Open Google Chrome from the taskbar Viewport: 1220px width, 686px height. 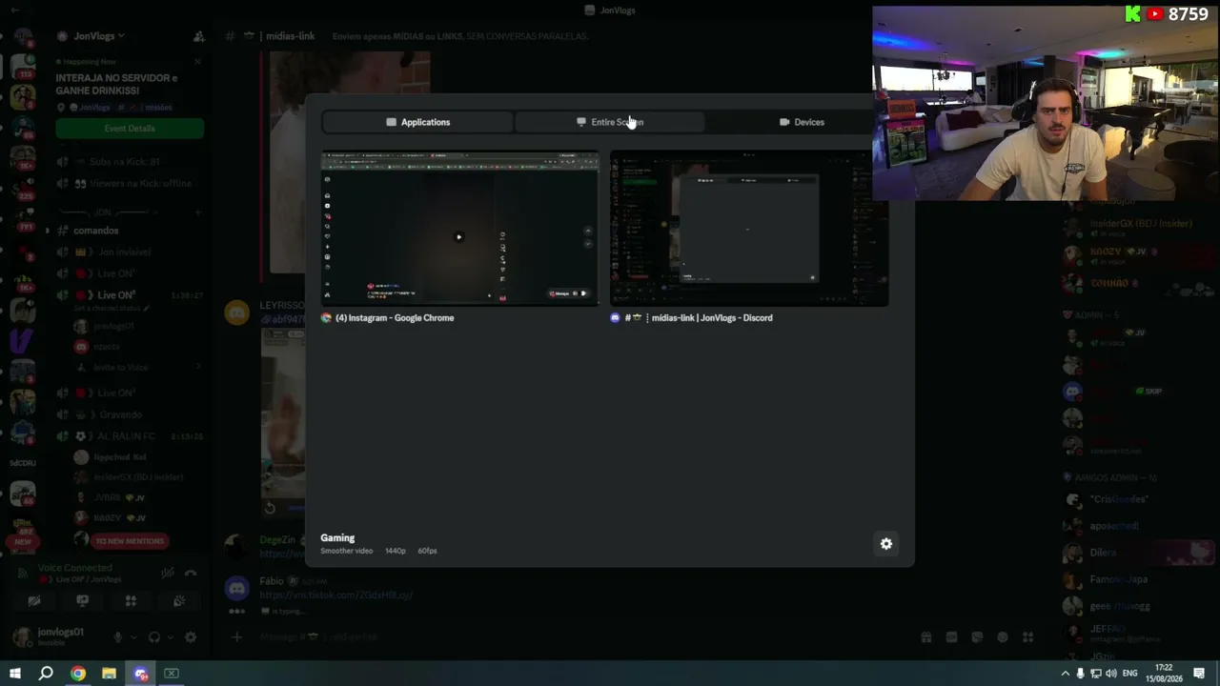pos(78,674)
